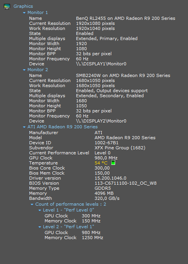Collapse the Count of performance levels arrow

[x=32, y=205]
